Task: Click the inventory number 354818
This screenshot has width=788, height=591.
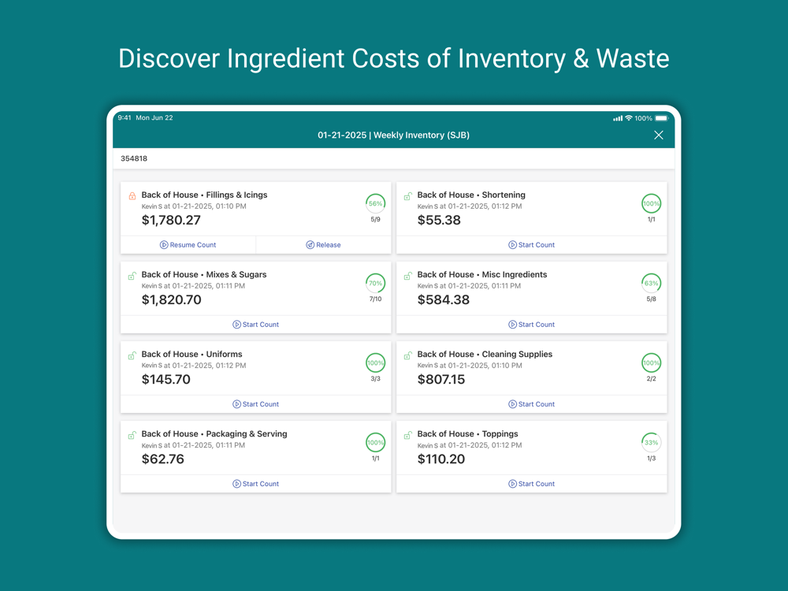Action: pos(134,158)
